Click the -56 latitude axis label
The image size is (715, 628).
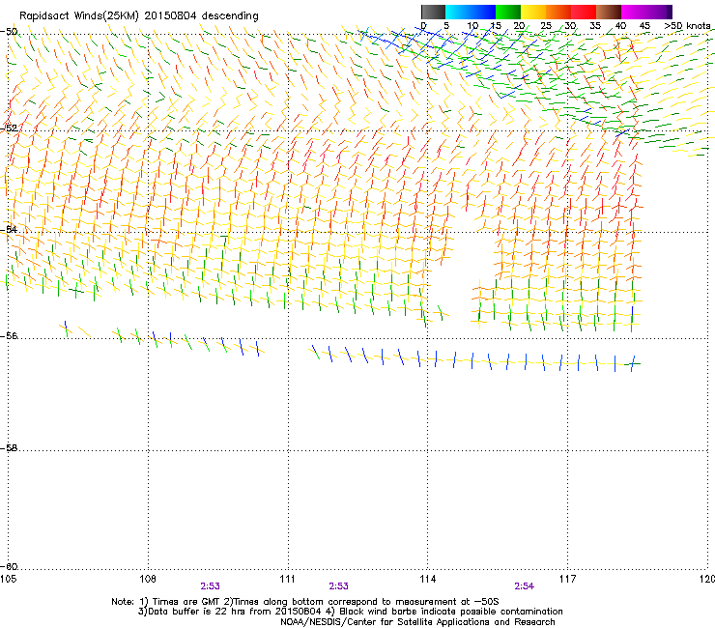(x=9, y=335)
